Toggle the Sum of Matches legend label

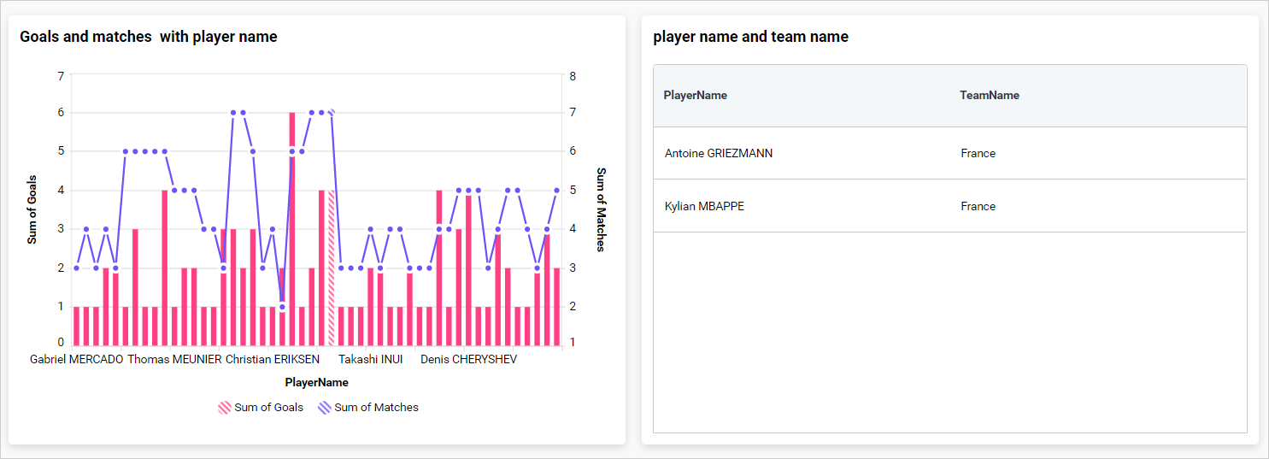(376, 408)
